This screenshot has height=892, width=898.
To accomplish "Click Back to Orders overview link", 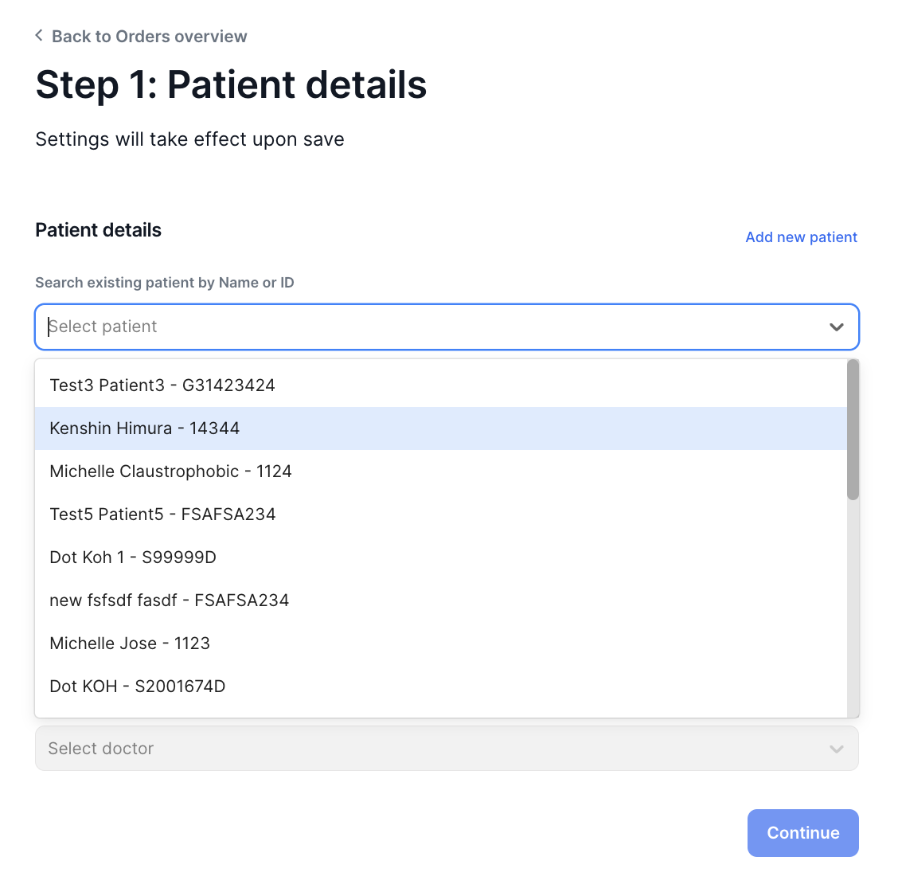I will [149, 37].
